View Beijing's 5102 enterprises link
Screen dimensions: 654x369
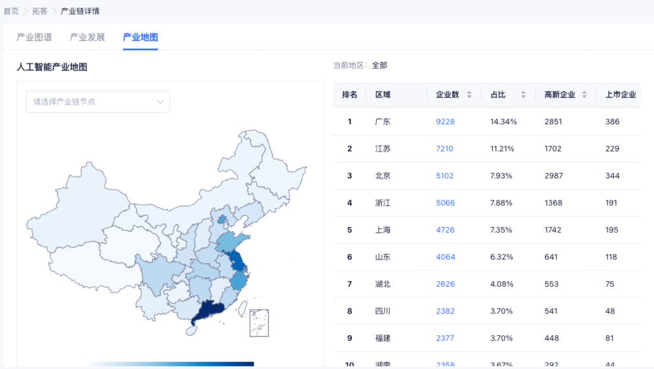[445, 176]
